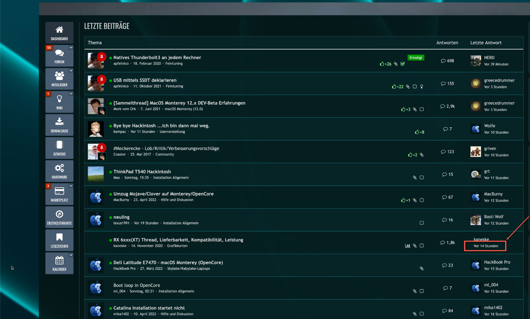
Task: Toggle the checkbox on USB mittels SSDT thread
Action: pos(415,87)
